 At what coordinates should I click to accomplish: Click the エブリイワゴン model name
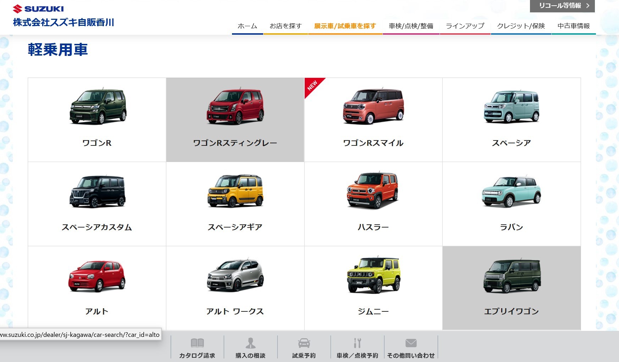[x=512, y=311]
